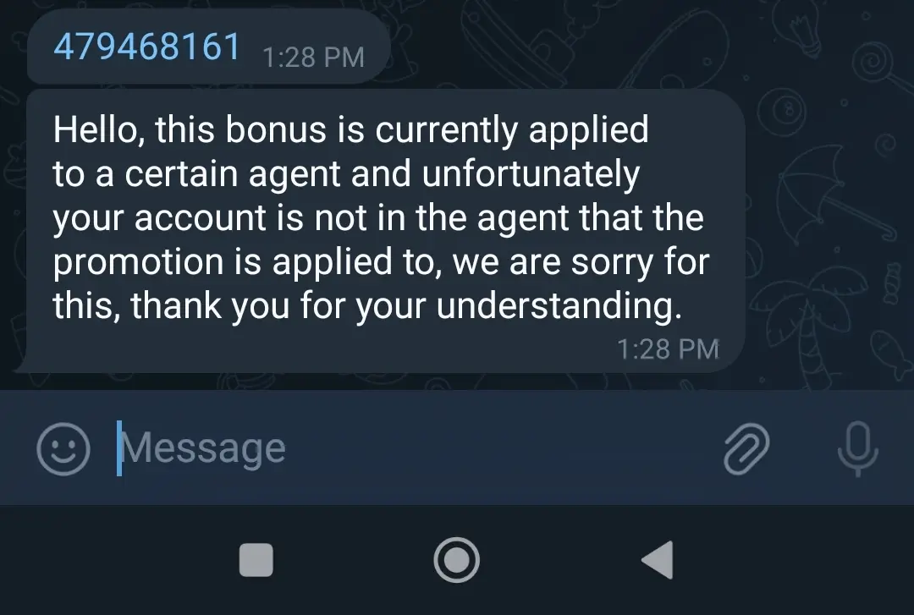Tap the paperclip attachment icon
This screenshot has height=615, width=914.
[x=746, y=448]
